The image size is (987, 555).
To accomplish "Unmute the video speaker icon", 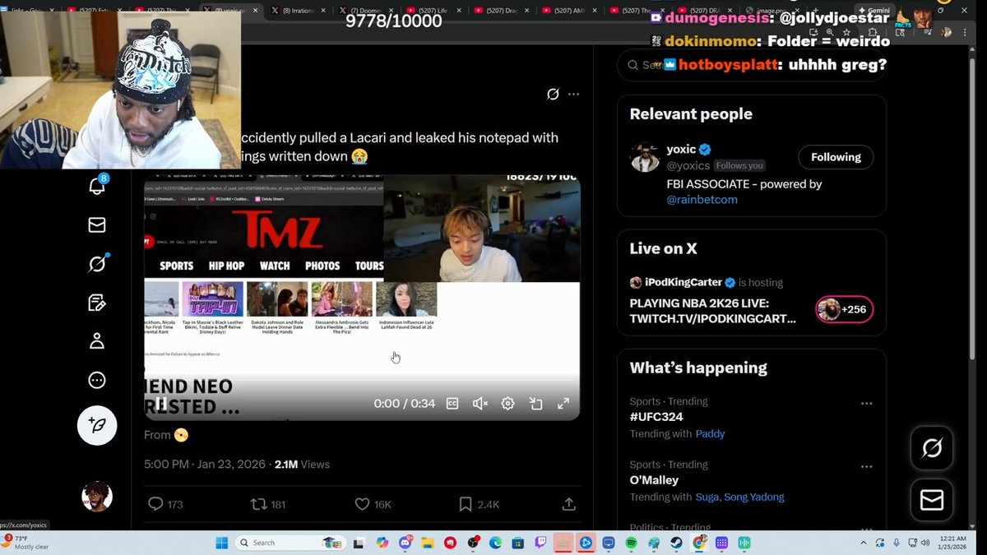I will point(480,404).
